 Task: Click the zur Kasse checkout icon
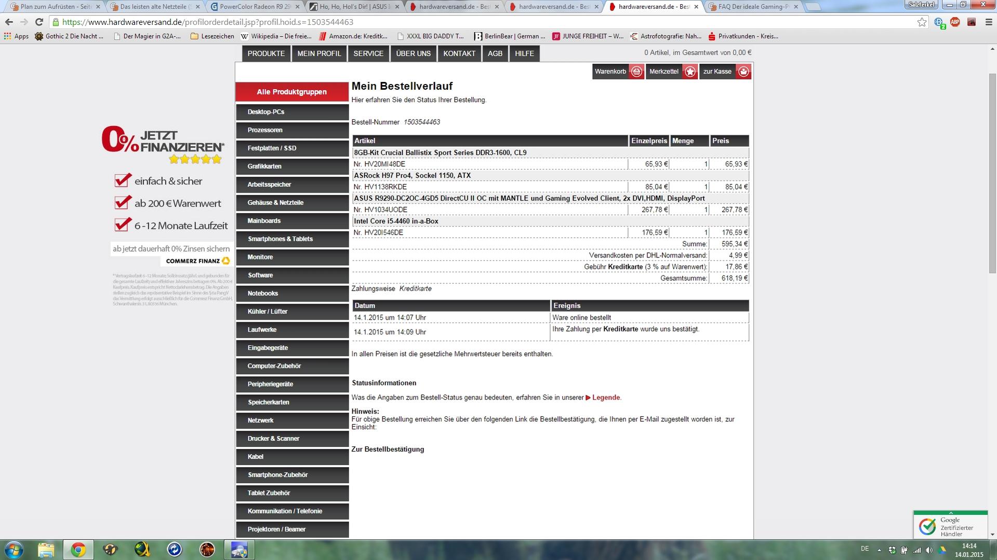tap(743, 72)
